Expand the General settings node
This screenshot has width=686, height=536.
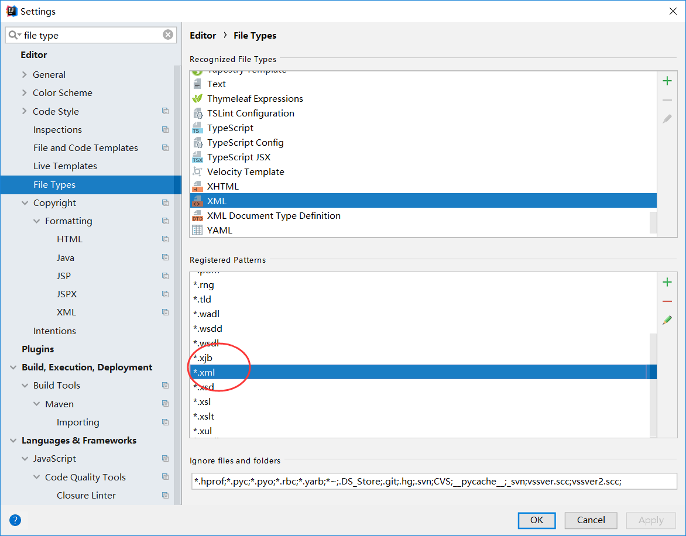[x=25, y=75]
